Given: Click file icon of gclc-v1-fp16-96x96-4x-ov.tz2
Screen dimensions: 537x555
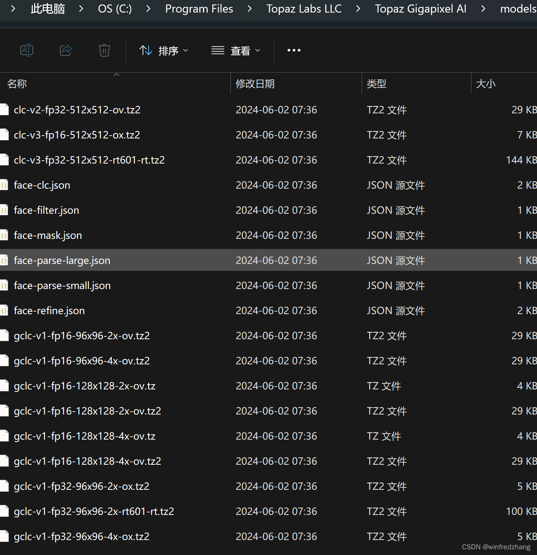Looking at the screenshot, I should [x=4, y=361].
